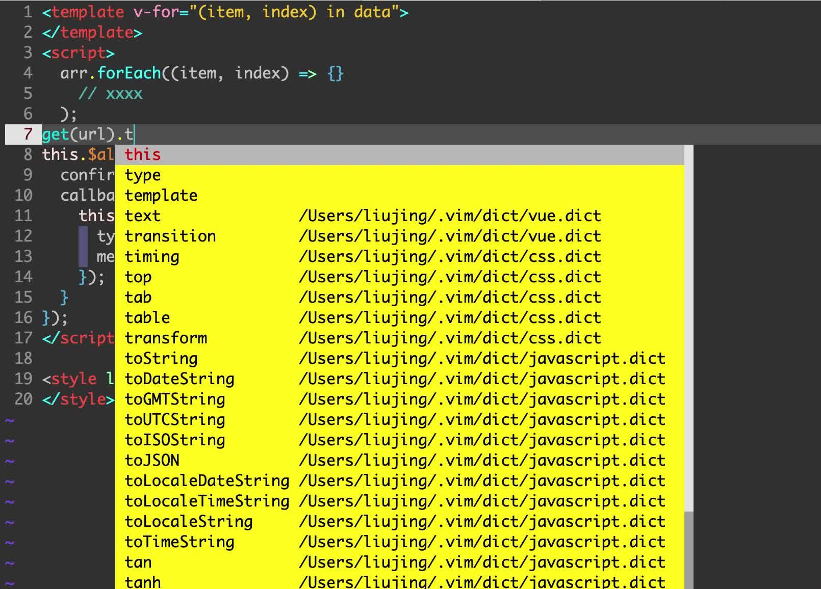Select "timing" from the css.dict suggestions

point(151,256)
